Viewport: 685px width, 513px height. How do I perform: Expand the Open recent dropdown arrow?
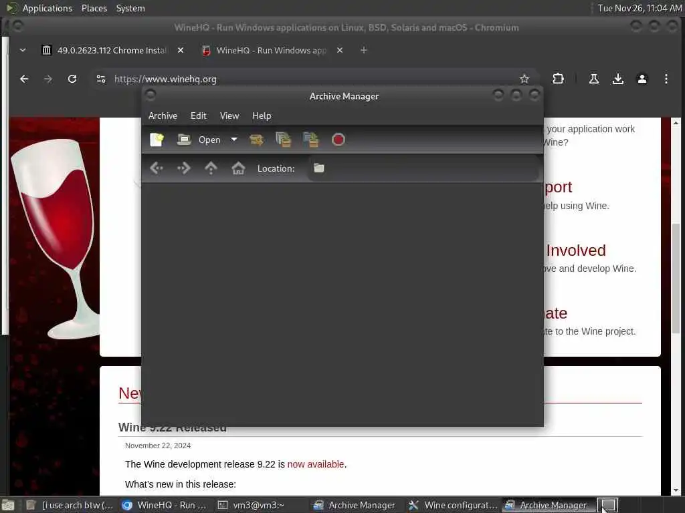click(x=234, y=140)
